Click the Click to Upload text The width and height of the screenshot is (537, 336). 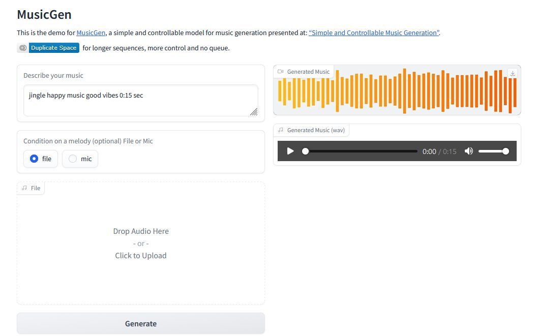pos(141,256)
